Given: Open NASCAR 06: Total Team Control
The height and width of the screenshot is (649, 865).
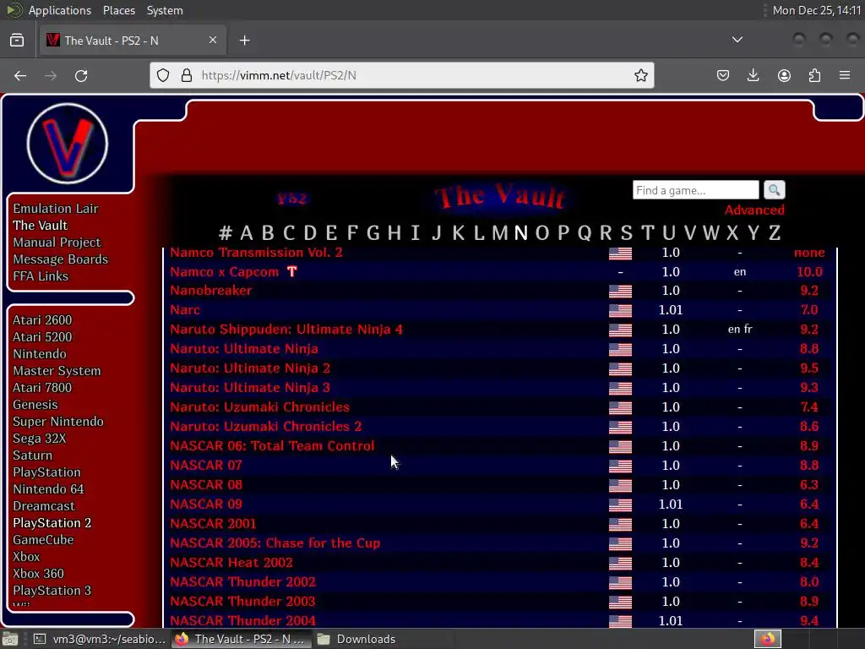Looking at the screenshot, I should pyautogui.click(x=273, y=446).
